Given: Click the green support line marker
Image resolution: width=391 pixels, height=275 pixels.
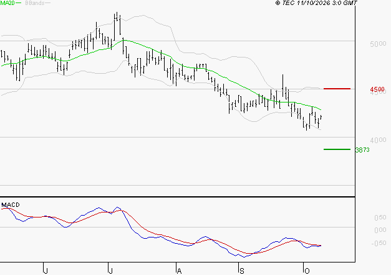Looking at the screenshot, I should (337, 149).
